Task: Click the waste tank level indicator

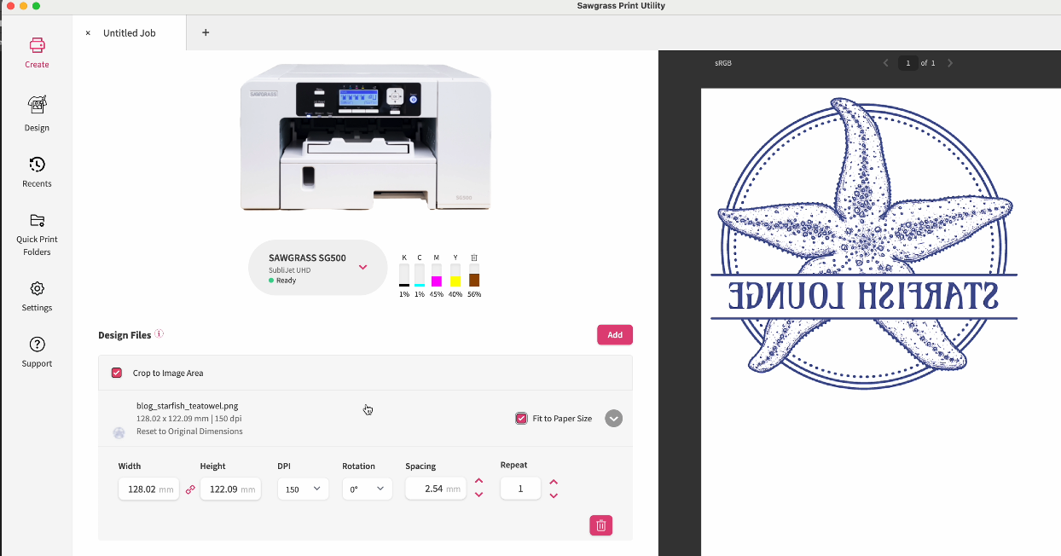Action: click(474, 275)
